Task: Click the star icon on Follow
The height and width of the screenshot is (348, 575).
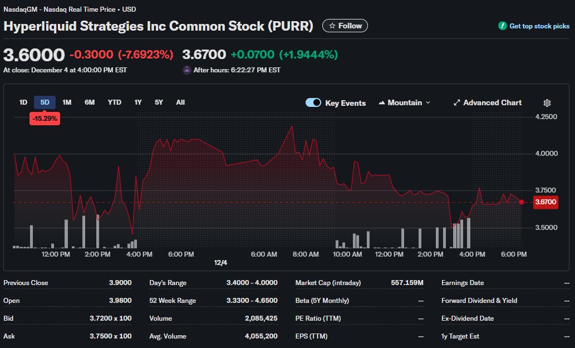Action: coord(332,26)
